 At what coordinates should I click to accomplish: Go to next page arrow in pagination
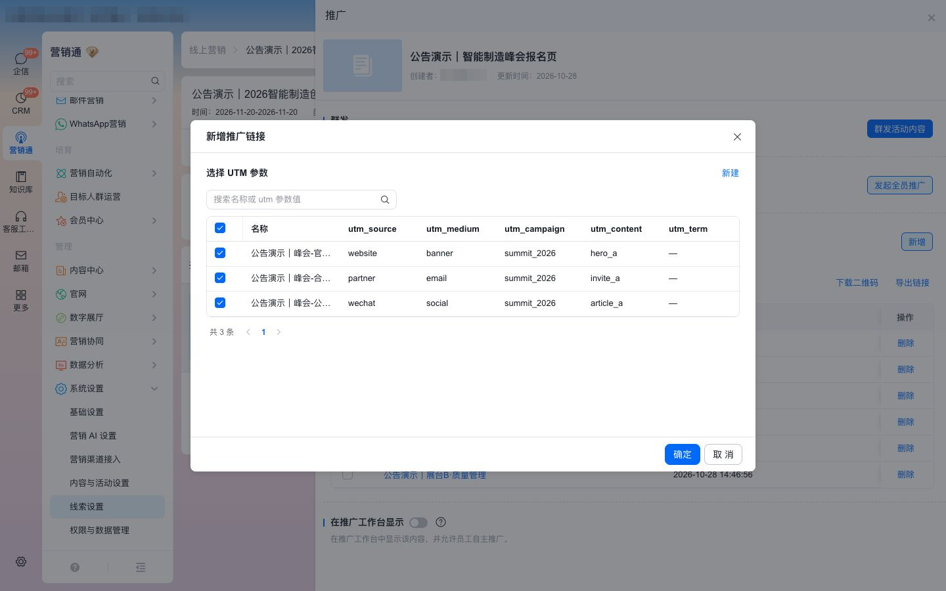point(279,332)
